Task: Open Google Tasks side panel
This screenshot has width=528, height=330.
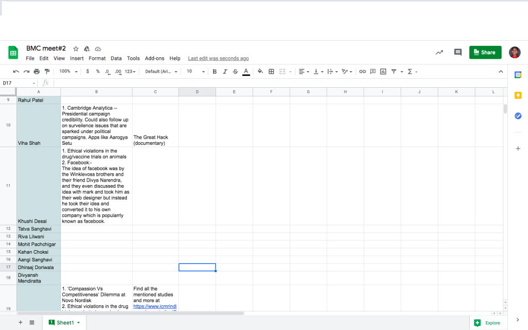Action: tap(518, 116)
